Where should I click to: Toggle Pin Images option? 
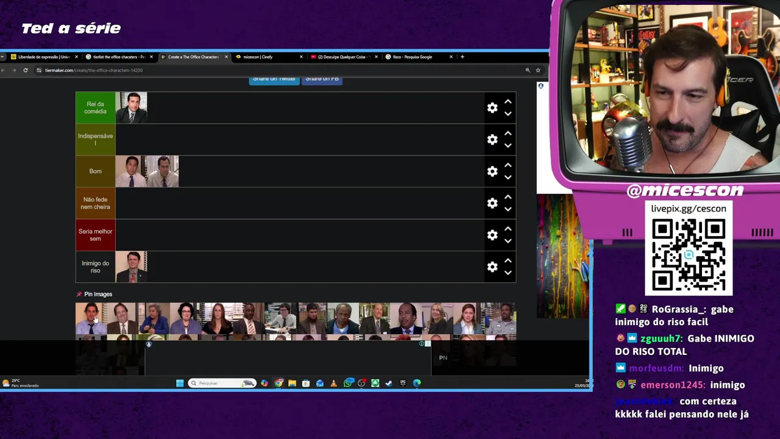(x=94, y=294)
